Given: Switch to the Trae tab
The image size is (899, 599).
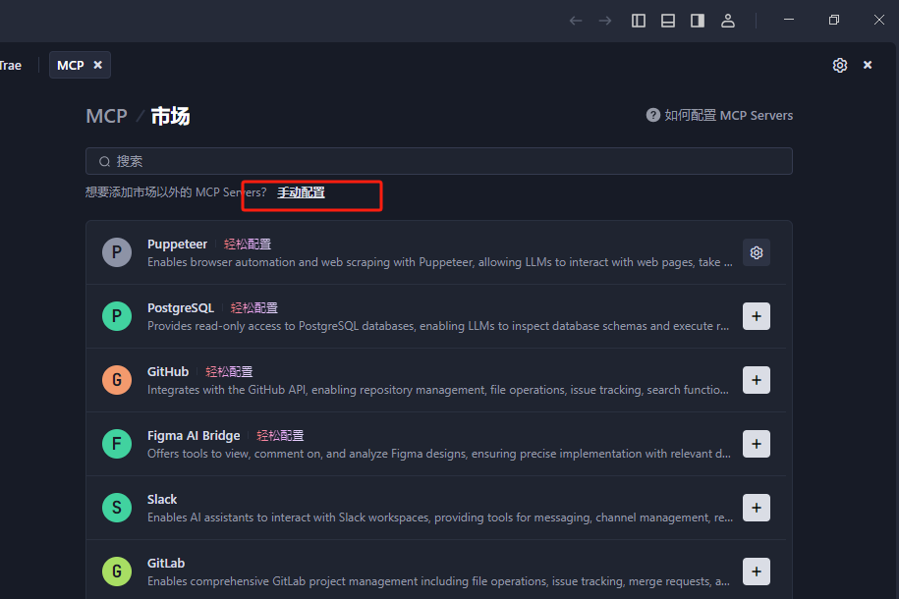Looking at the screenshot, I should 11,65.
